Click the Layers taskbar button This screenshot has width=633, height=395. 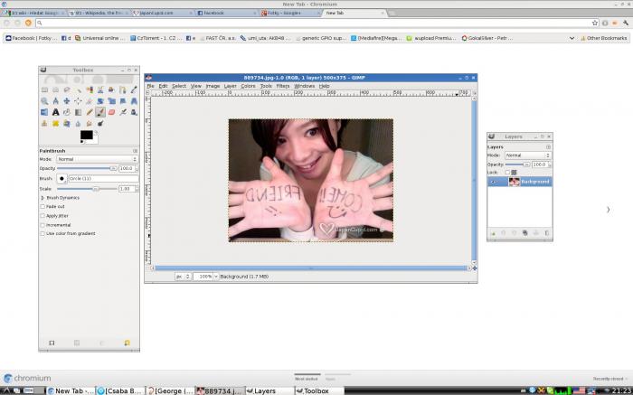(x=269, y=390)
